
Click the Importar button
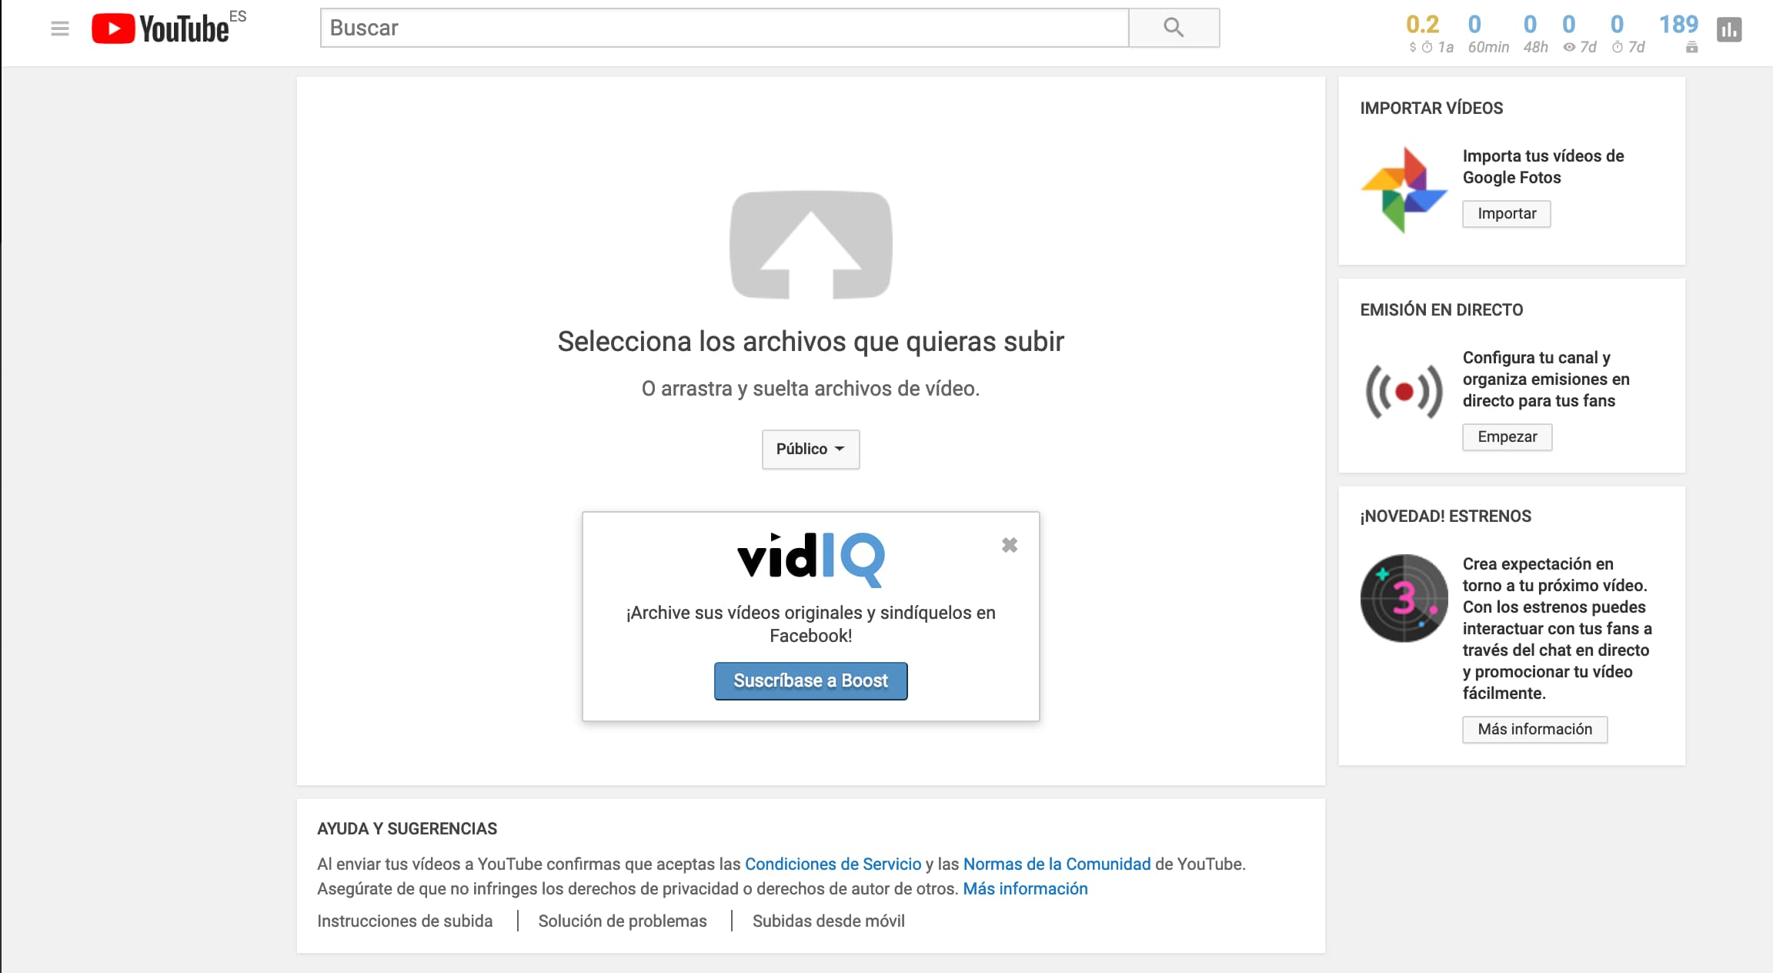click(1506, 213)
